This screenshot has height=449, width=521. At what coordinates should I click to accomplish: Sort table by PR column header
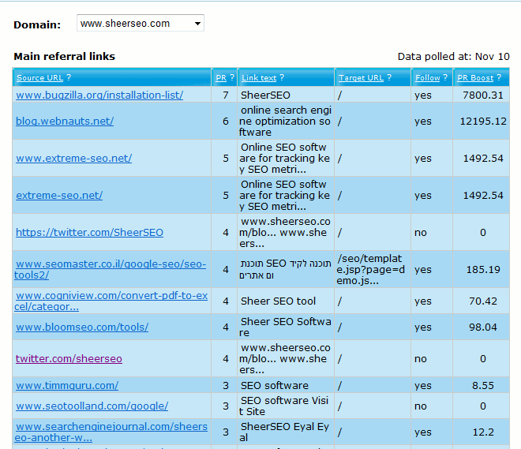[221, 77]
